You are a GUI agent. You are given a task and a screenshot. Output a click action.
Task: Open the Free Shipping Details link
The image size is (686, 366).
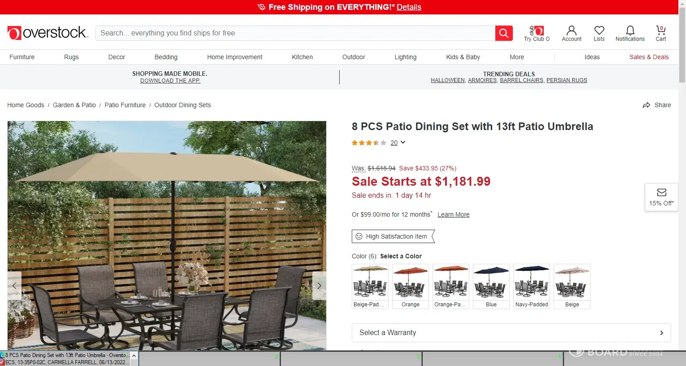[409, 7]
